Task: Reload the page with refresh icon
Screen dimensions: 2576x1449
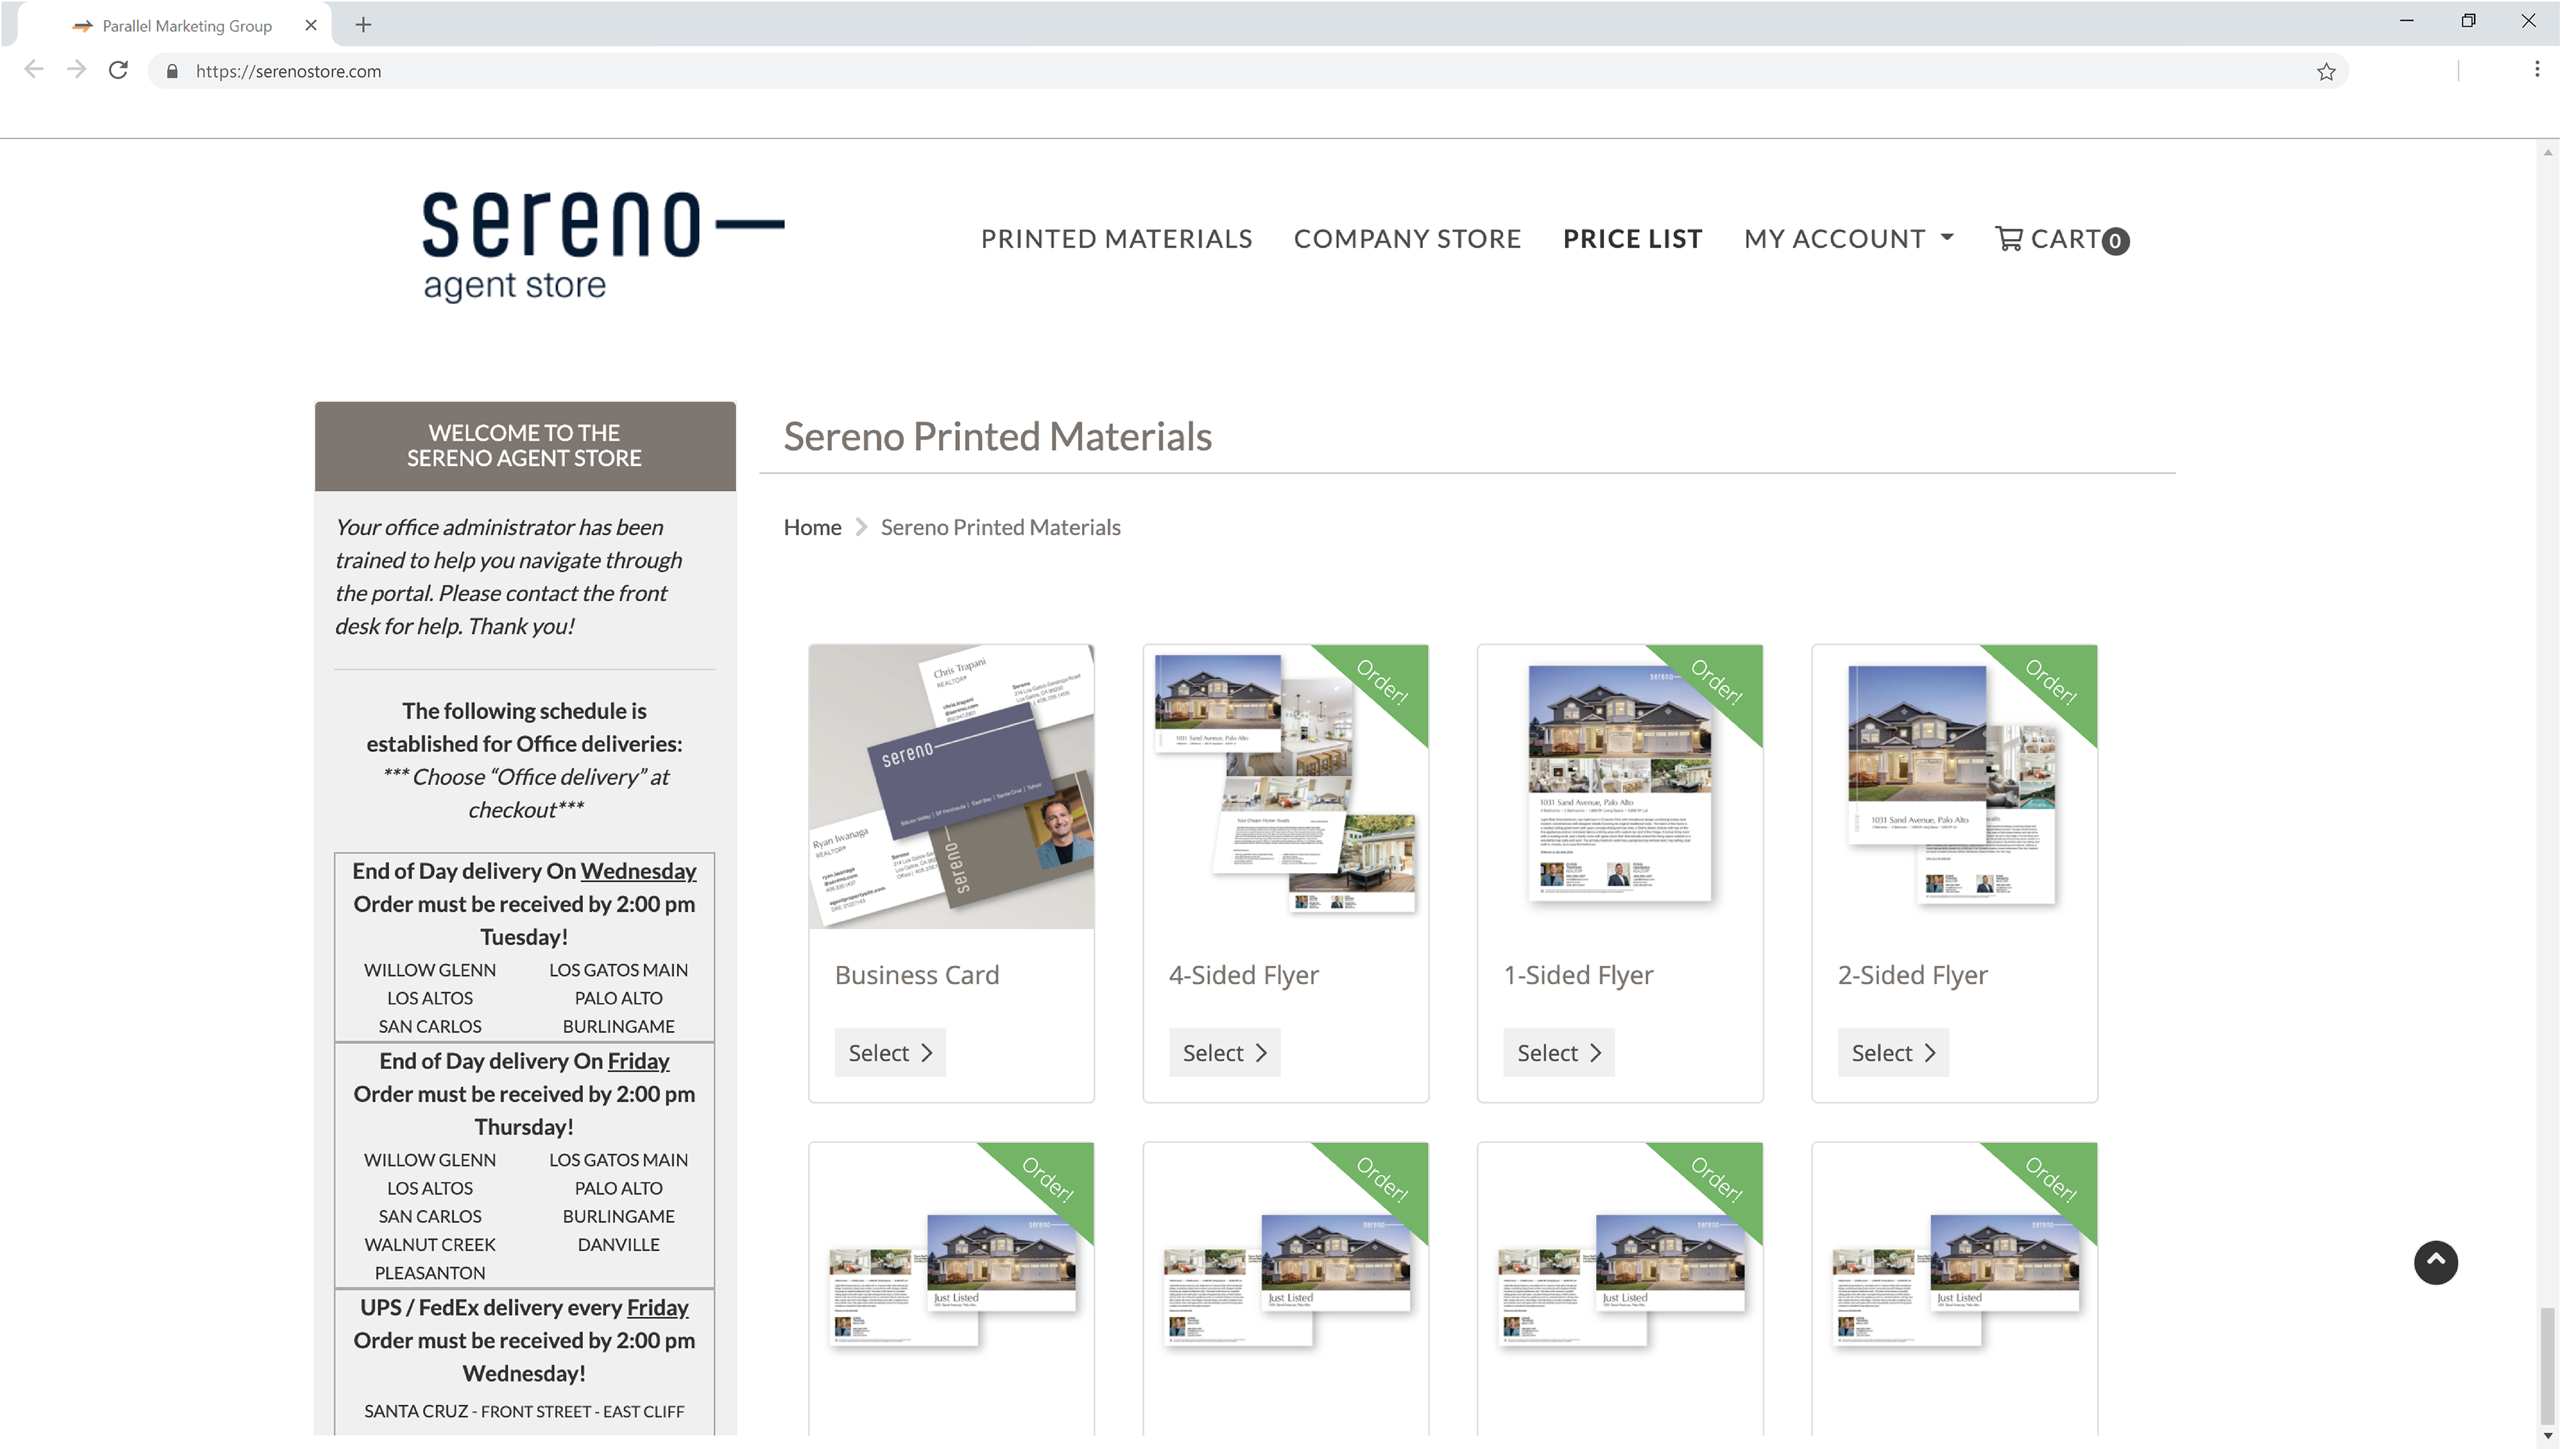Action: tap(118, 70)
